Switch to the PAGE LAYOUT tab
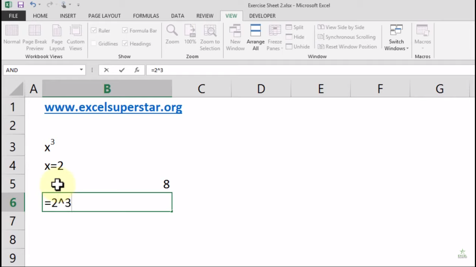 (x=105, y=16)
